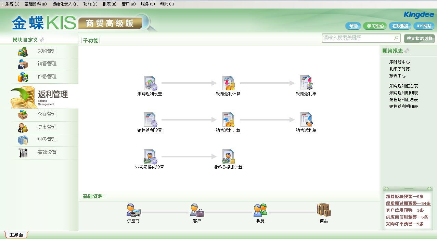This screenshot has width=437, height=239.
Task: Select the 返利管理 gold coins icon
Action: click(23, 97)
